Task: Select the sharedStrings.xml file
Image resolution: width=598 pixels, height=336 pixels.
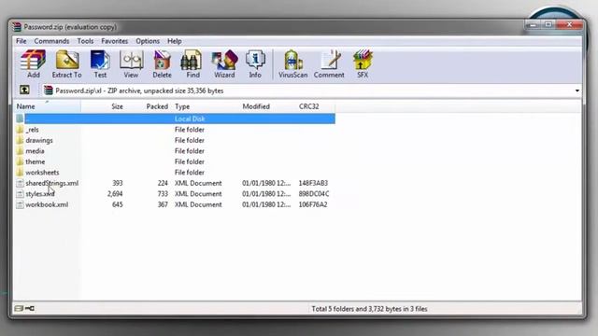Action: point(52,183)
